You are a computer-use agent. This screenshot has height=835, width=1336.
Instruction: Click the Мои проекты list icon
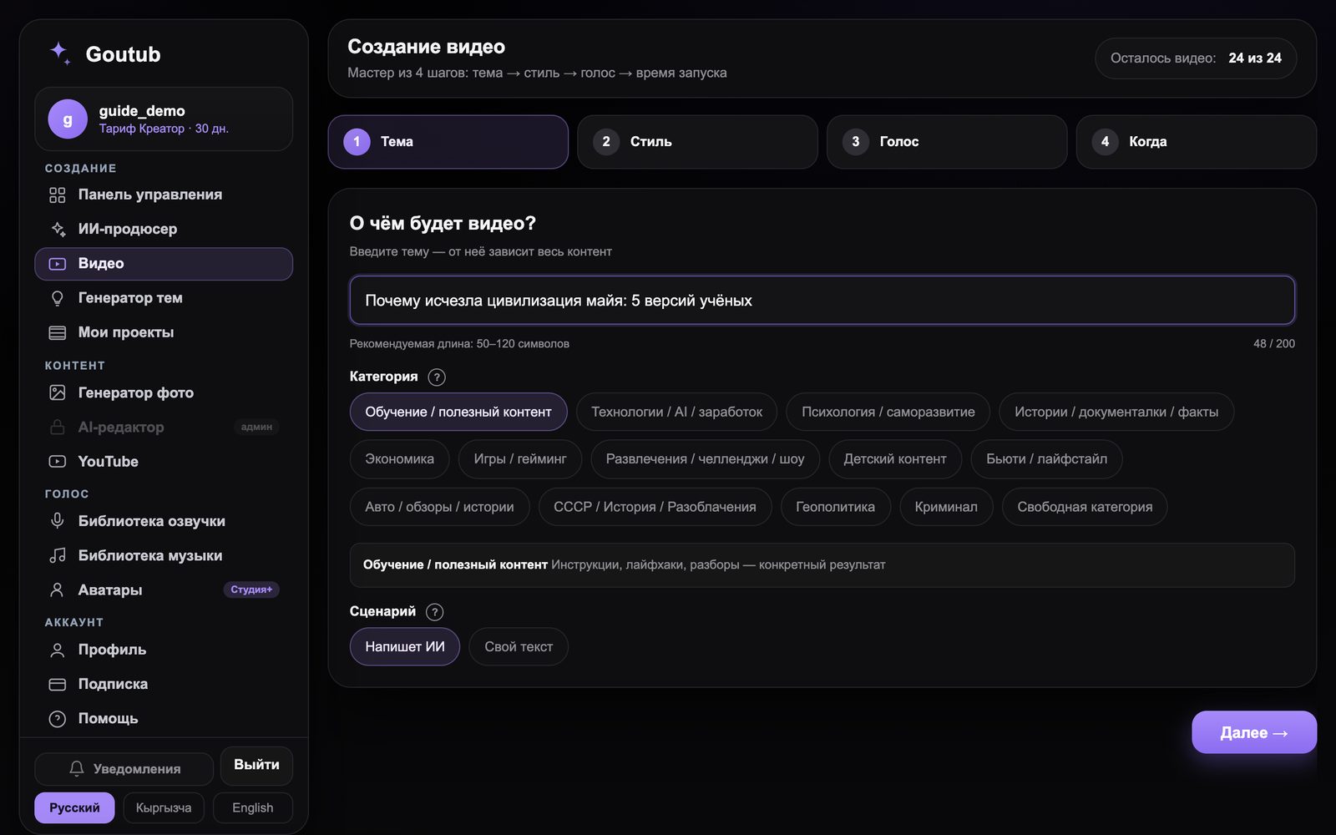pos(58,332)
